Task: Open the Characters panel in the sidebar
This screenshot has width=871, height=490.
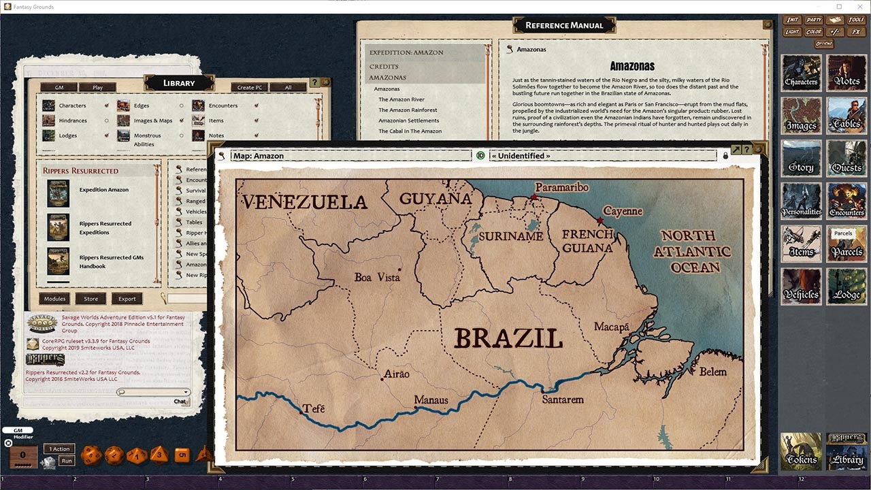Action: (x=801, y=73)
